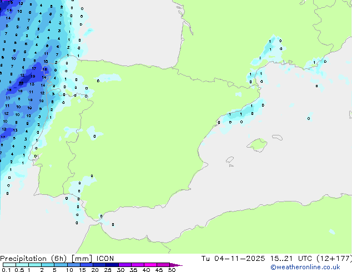The image size is (352, 272).
Task: Click the "22" precipitation value on map
Action: tap(21, 83)
